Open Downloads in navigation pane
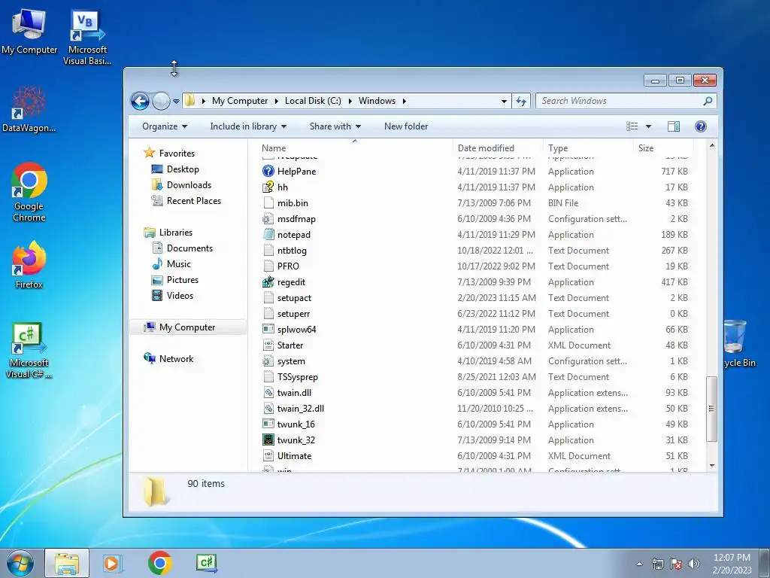The image size is (770, 578). (x=189, y=185)
